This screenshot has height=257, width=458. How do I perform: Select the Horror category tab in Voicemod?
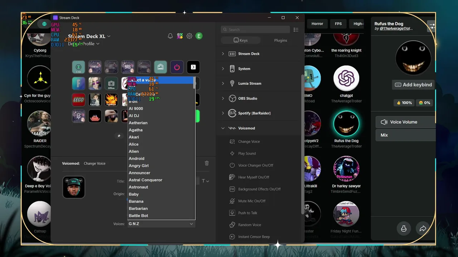pyautogui.click(x=317, y=24)
